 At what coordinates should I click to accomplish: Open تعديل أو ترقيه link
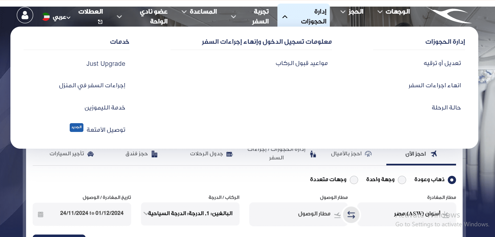click(442, 63)
